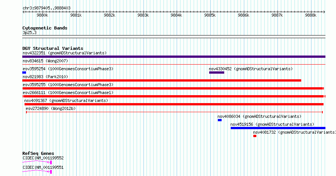Open esv2666111 1000GenomesConsortiumPhase1 label
Viewport: 336px width, 176px height.
tap(68, 93)
